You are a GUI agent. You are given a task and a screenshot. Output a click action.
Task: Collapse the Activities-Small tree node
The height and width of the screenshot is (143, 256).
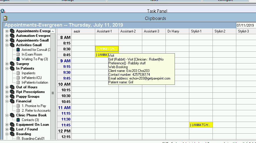pos(7,45)
